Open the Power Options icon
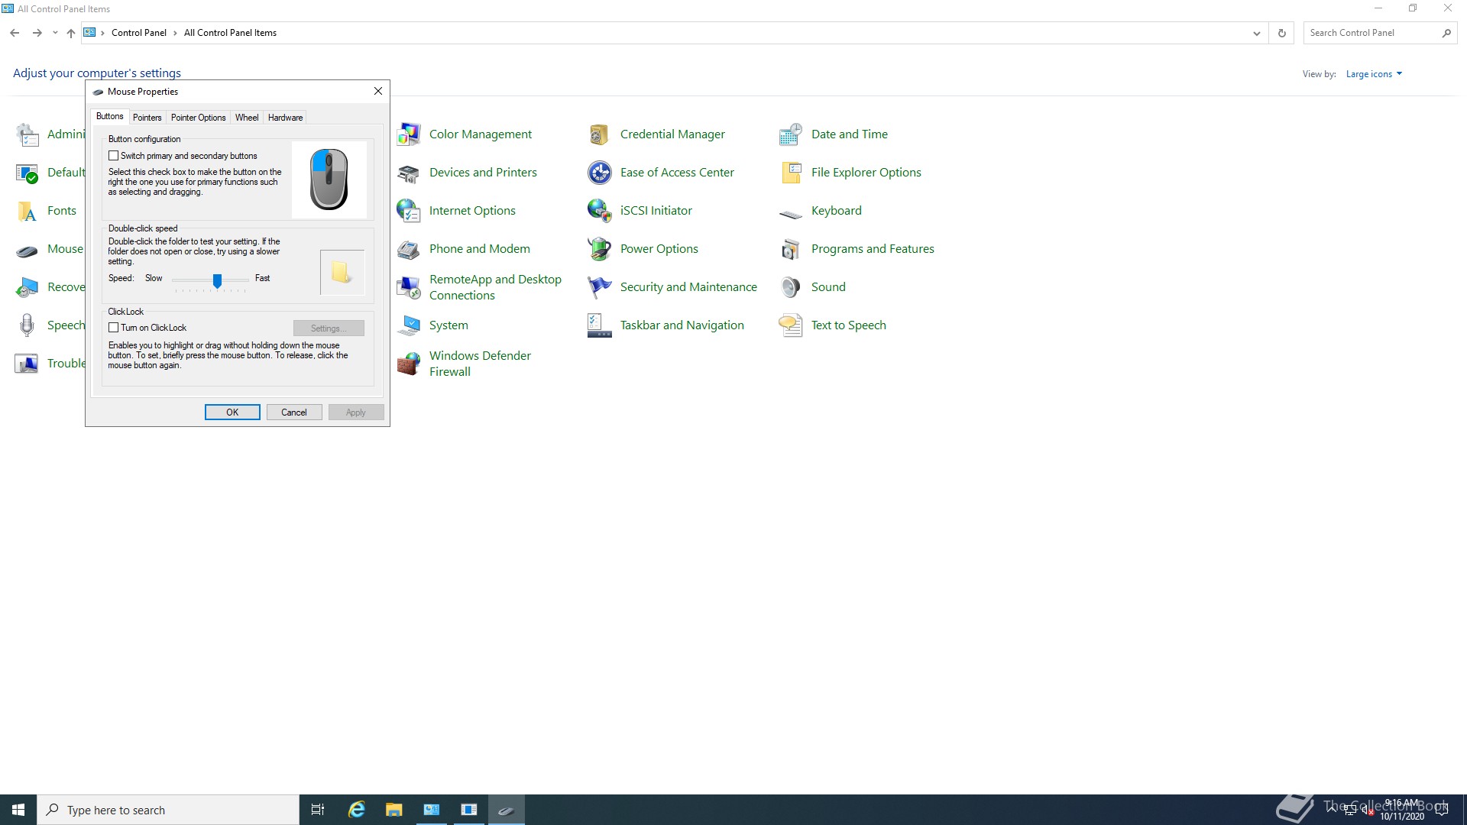 599,249
